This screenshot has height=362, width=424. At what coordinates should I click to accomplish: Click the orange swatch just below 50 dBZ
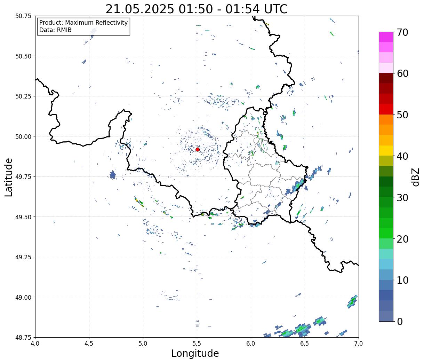[386, 120]
